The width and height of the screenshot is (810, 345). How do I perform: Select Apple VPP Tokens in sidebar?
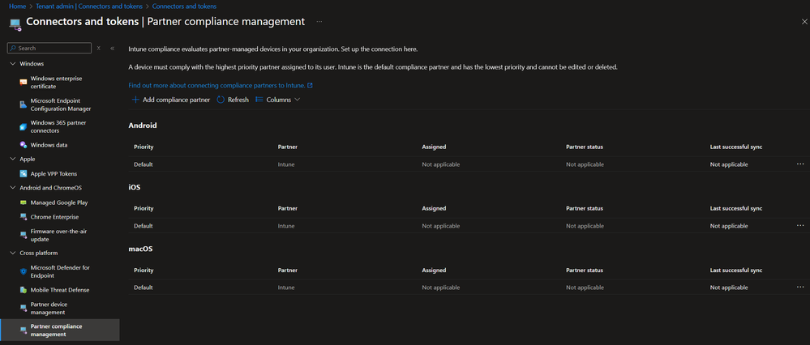coord(54,173)
